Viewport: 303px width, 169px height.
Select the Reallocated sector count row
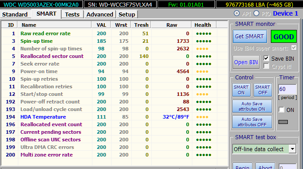tap(115, 56)
